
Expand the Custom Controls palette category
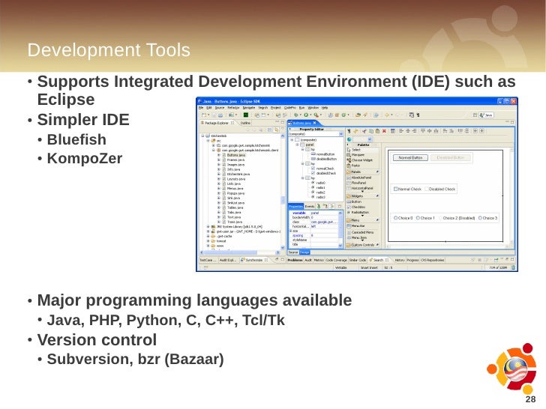click(x=362, y=245)
